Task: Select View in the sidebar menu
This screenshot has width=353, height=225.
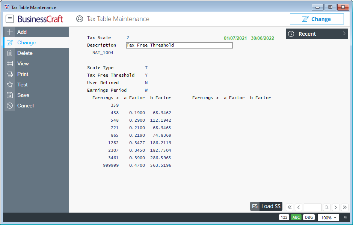Action: tap(36, 63)
